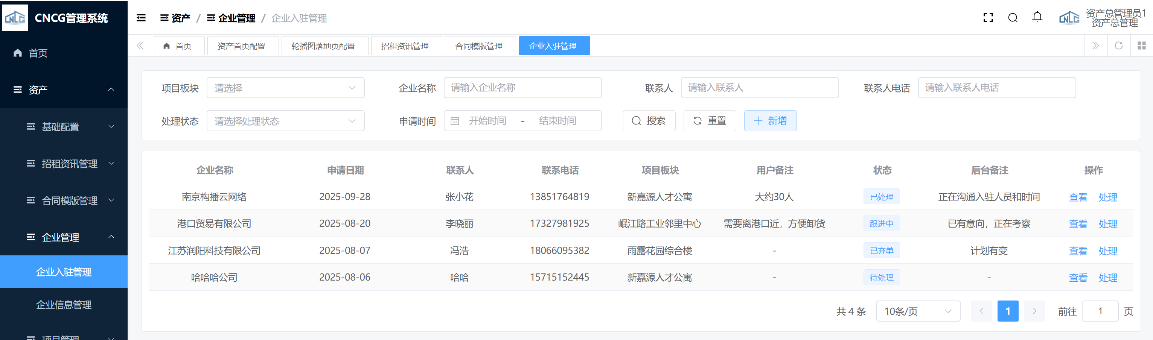Click the user avatar logo
Viewport: 1153px width, 340px height.
(x=1069, y=18)
